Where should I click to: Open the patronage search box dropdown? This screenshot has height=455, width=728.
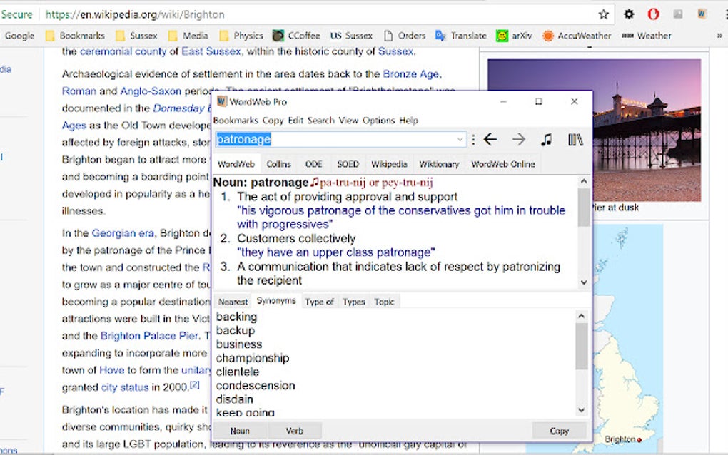click(x=459, y=139)
